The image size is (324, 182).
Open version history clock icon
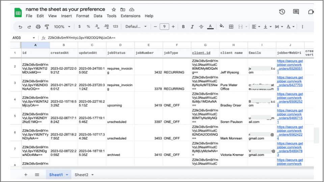(282, 12)
